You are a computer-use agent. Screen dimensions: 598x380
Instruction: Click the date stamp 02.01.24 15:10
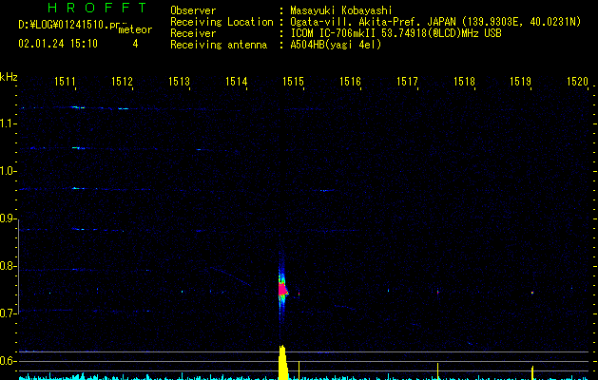click(58, 44)
